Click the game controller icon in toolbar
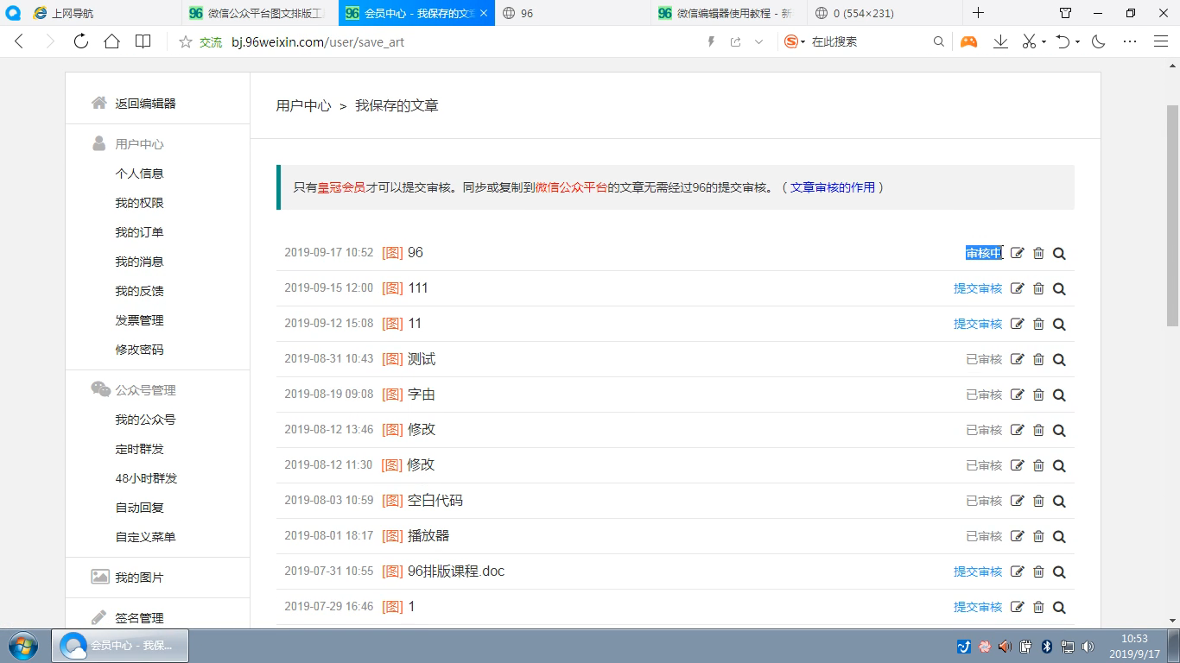1180x663 pixels. click(x=969, y=41)
